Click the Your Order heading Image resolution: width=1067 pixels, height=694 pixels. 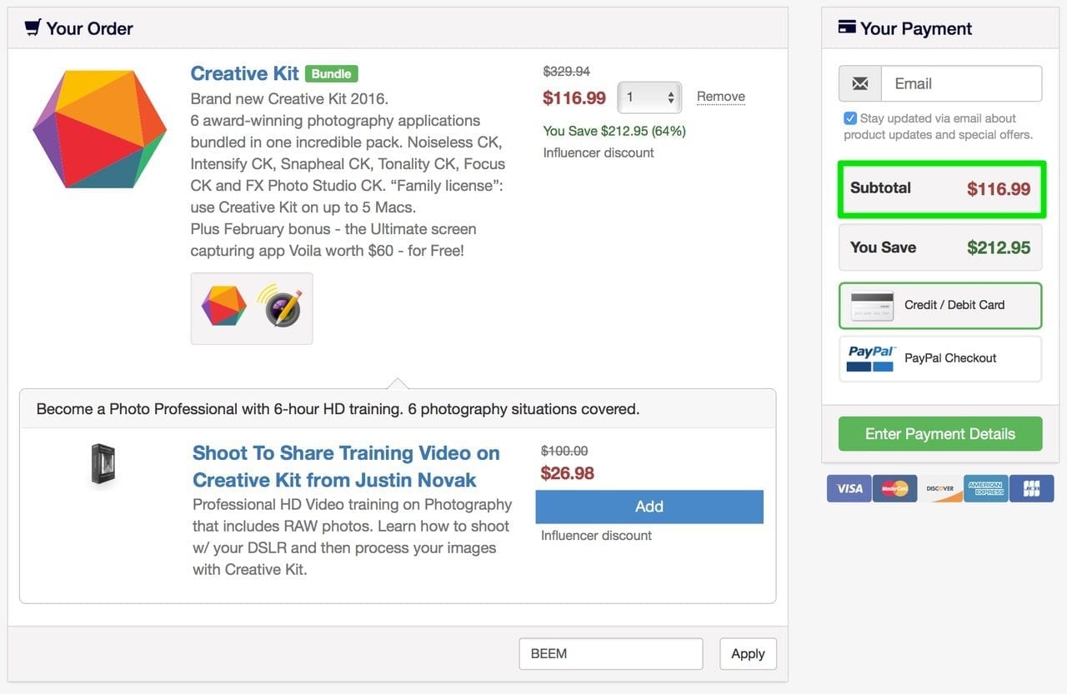pos(89,28)
